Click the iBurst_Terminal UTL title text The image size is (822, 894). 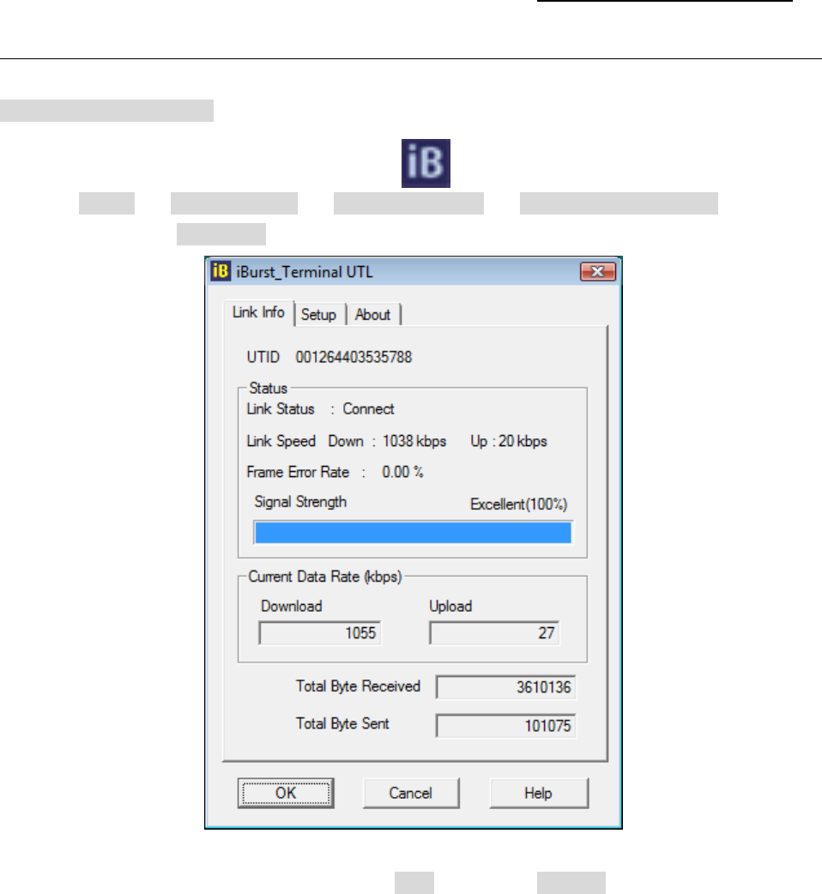tap(305, 272)
